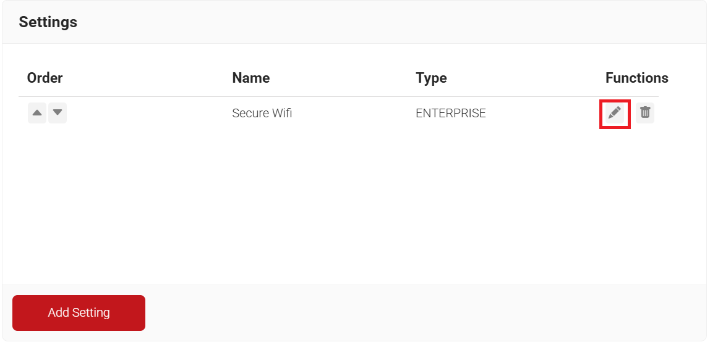Viewport: 710px width, 342px height.
Task: Click the Functions column header
Action: (636, 78)
